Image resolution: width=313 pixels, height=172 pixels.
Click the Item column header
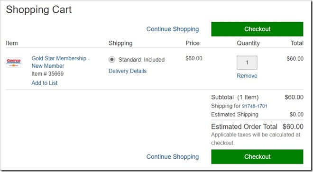point(12,43)
